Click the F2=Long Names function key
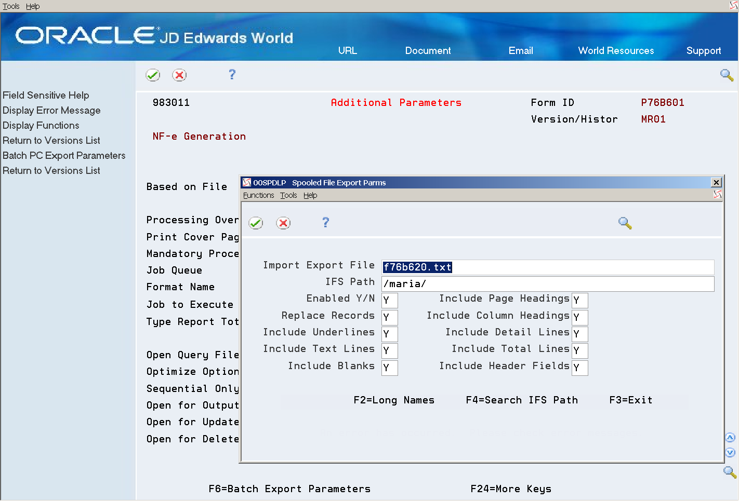The image size is (739, 501). pyautogui.click(x=394, y=400)
